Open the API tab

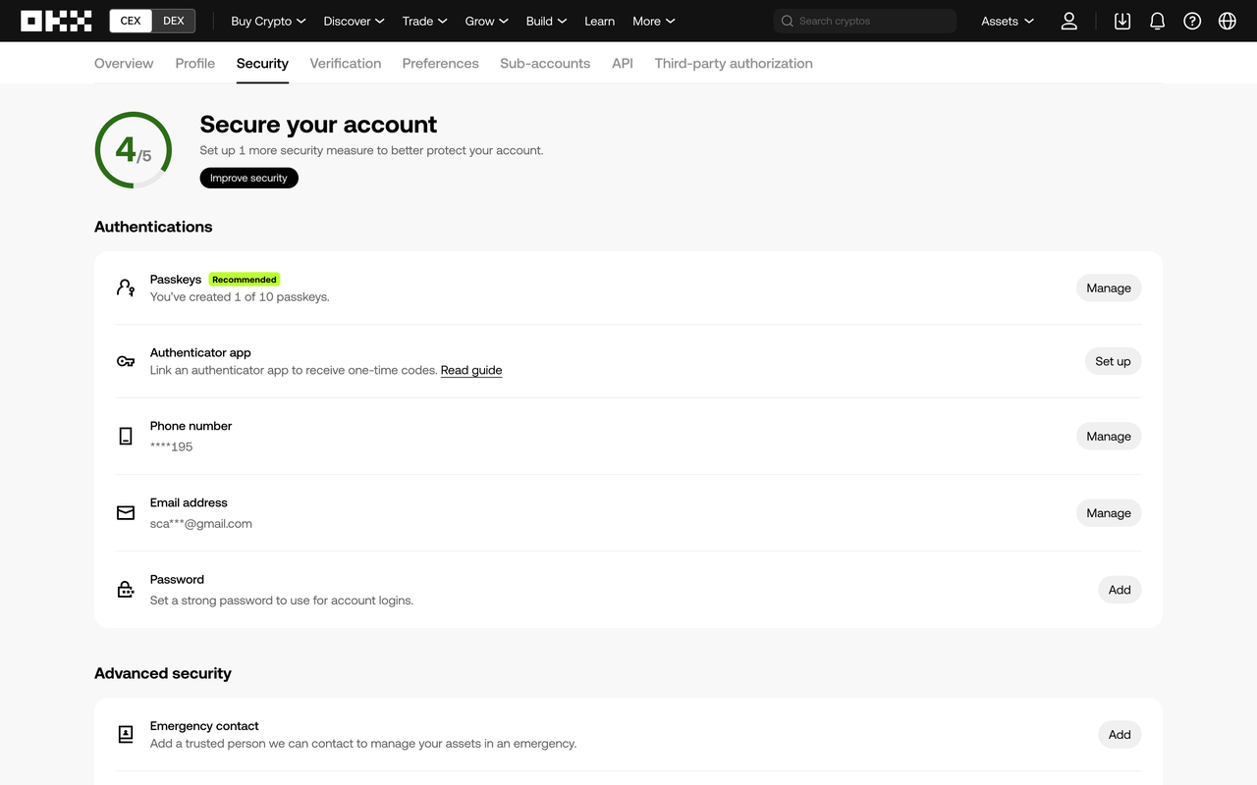(x=623, y=63)
